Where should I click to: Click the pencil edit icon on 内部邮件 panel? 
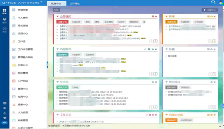pos(145,49)
